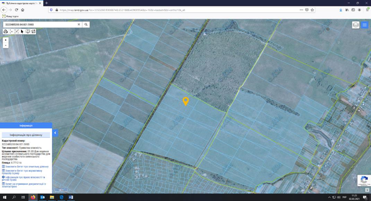Zoom in with the plus button
371x201 pixels.
click(x=5, y=40)
